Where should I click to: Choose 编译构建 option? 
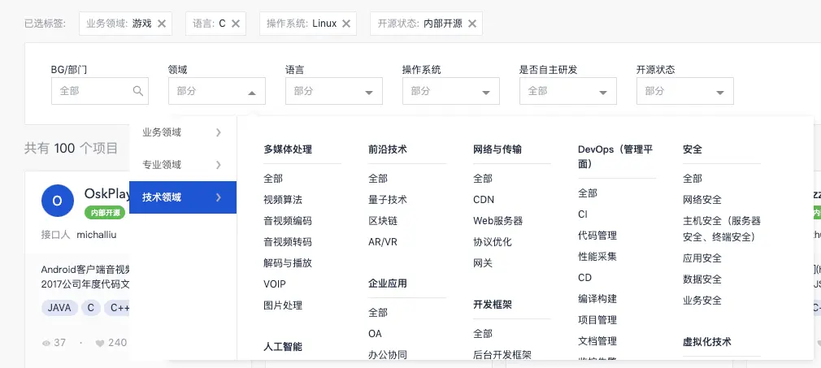point(597,299)
